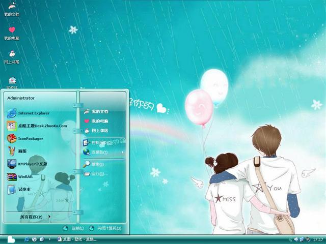
Task: Launch Internet Explorer from the start menu
Action: (x=29, y=113)
